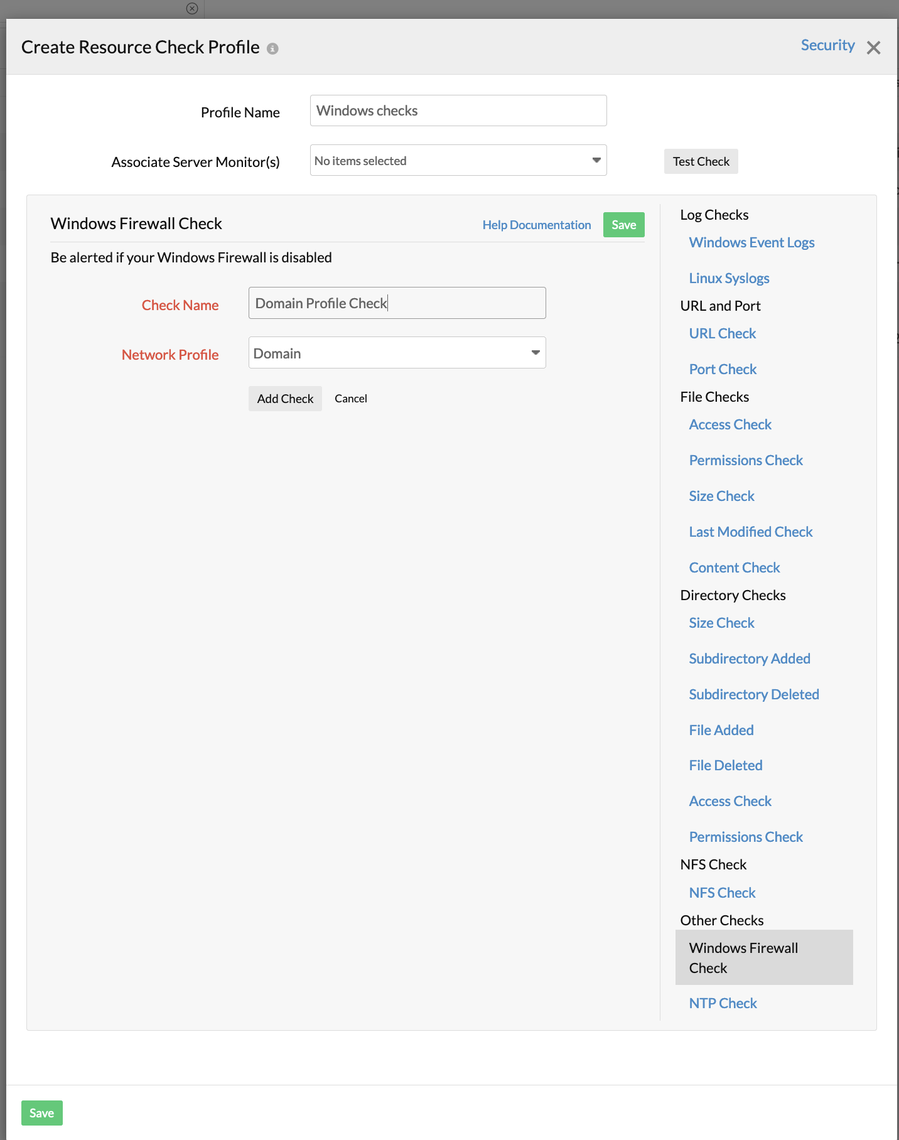This screenshot has width=899, height=1140.
Task: Open Subdirectory Deleted check option
Action: point(753,694)
